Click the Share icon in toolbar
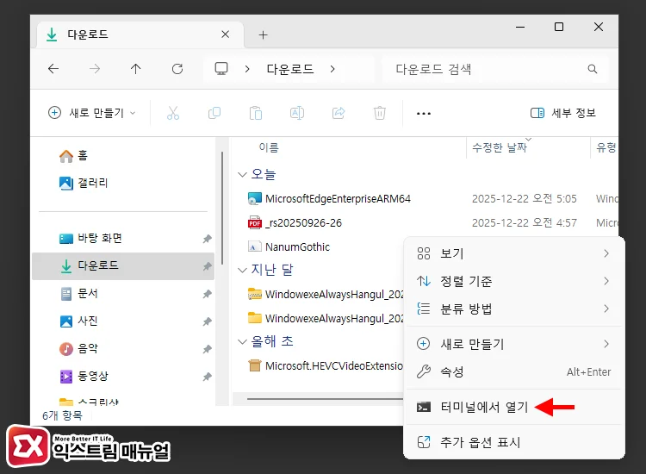Image resolution: width=646 pixels, height=474 pixels. pyautogui.click(x=339, y=113)
